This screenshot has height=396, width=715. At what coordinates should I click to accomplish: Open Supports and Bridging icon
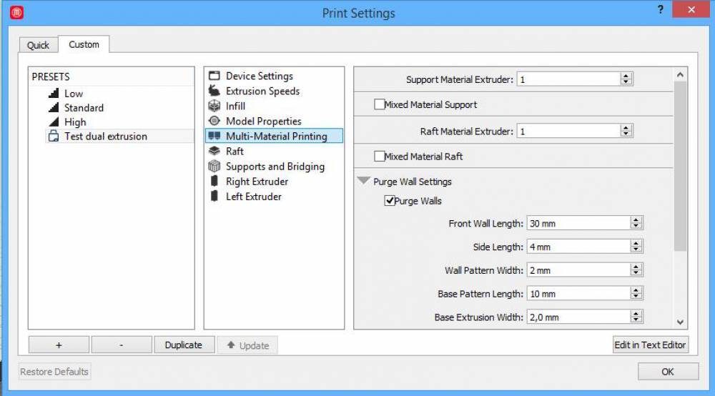(213, 166)
